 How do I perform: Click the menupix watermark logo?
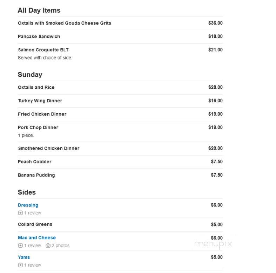[x=213, y=245]
